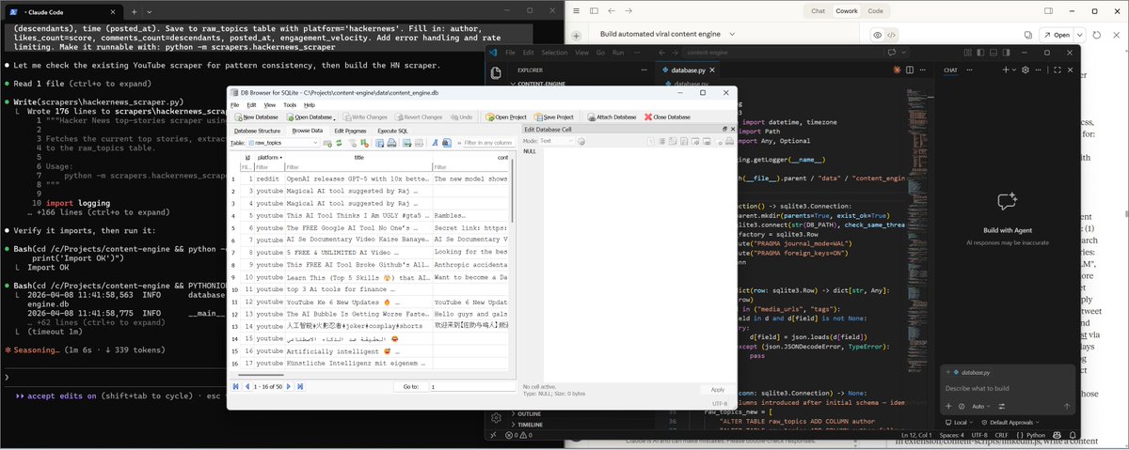Close the Edit Database Cell panel

[x=731, y=129]
